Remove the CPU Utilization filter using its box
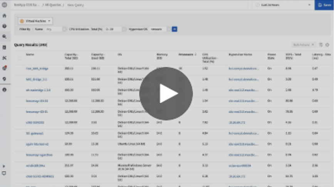The height and width of the screenshot is (187, 334). tap(124, 29)
